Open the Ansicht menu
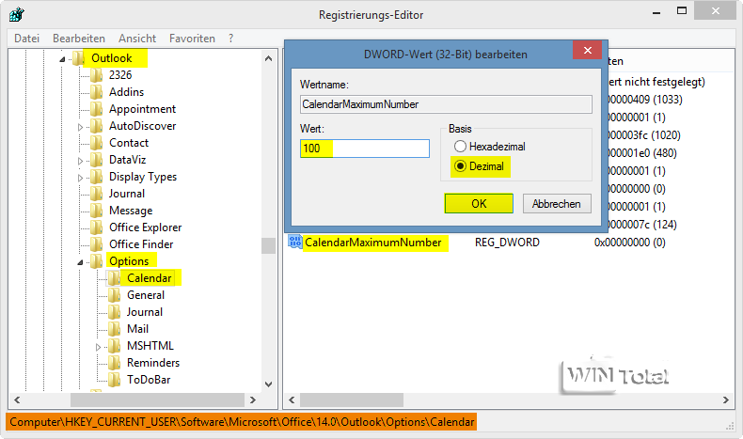Viewport: 743px width, 439px height. [x=137, y=39]
